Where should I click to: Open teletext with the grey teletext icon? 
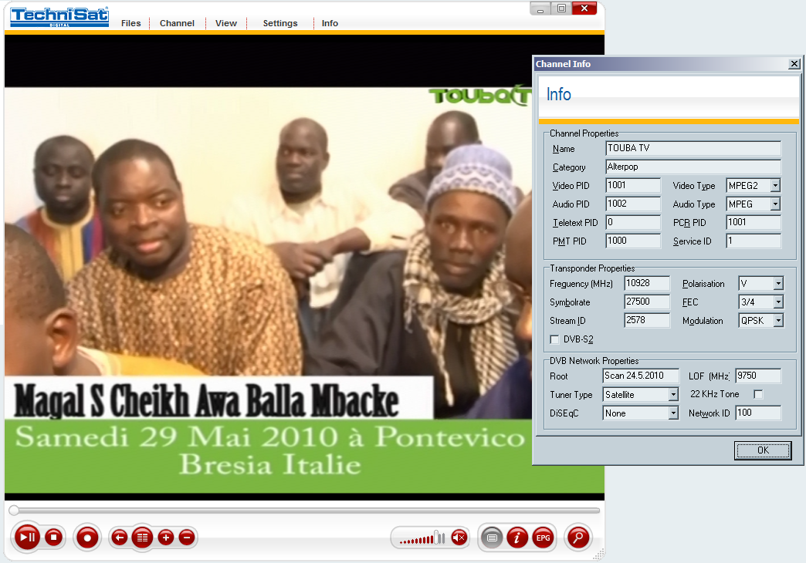point(492,538)
